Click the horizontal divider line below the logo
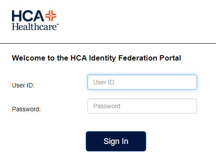 [108, 43]
